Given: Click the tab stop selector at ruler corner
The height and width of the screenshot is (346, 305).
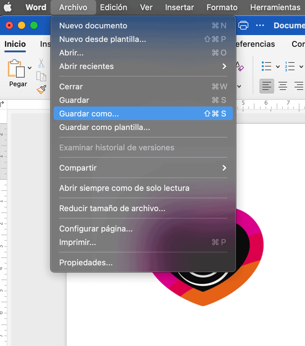Looking at the screenshot, I should 2,104.
